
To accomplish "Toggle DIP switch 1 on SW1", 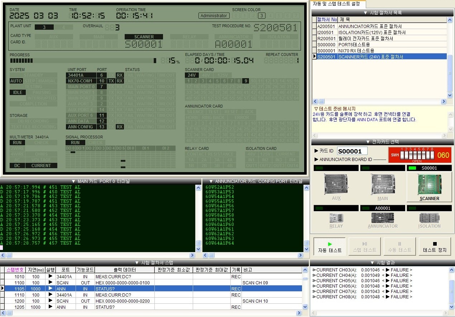I will [402, 155].
